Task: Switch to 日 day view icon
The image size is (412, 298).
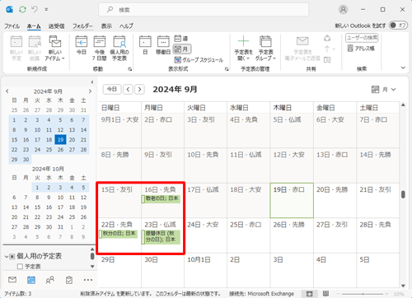Action: pyautogui.click(x=145, y=45)
